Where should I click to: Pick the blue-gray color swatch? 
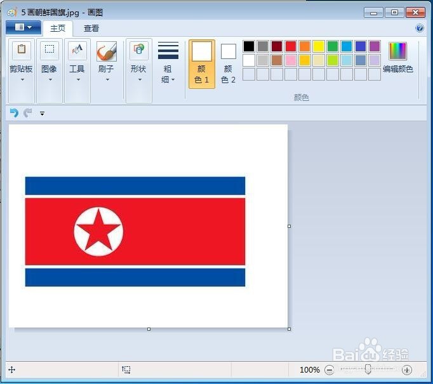pos(361,60)
